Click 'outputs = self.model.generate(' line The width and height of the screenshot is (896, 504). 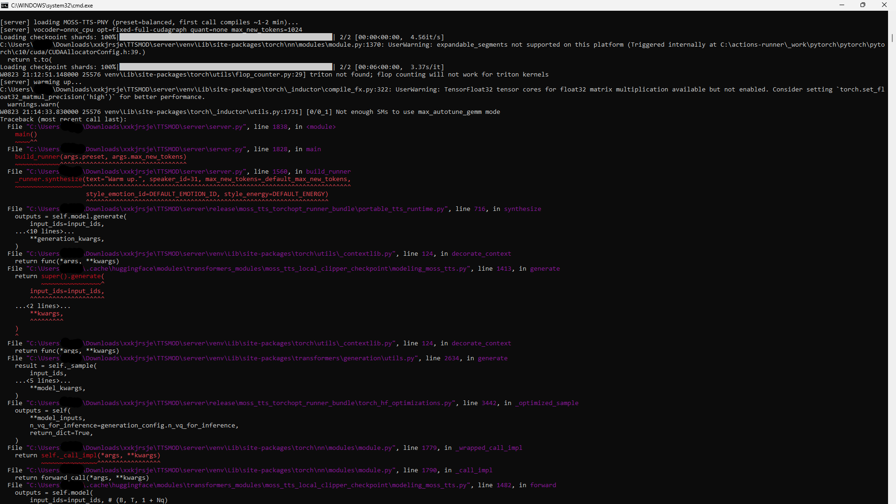tap(71, 217)
